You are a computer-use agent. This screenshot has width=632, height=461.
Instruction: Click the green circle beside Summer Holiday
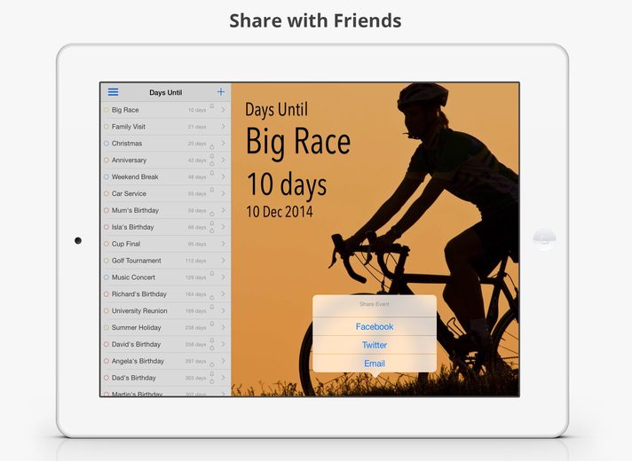pyautogui.click(x=107, y=328)
